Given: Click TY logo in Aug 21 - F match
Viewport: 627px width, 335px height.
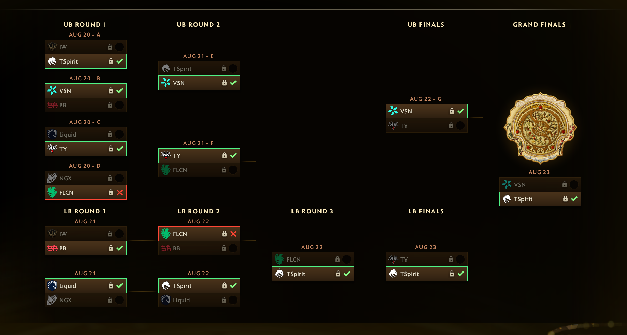Looking at the screenshot, I should tap(166, 155).
